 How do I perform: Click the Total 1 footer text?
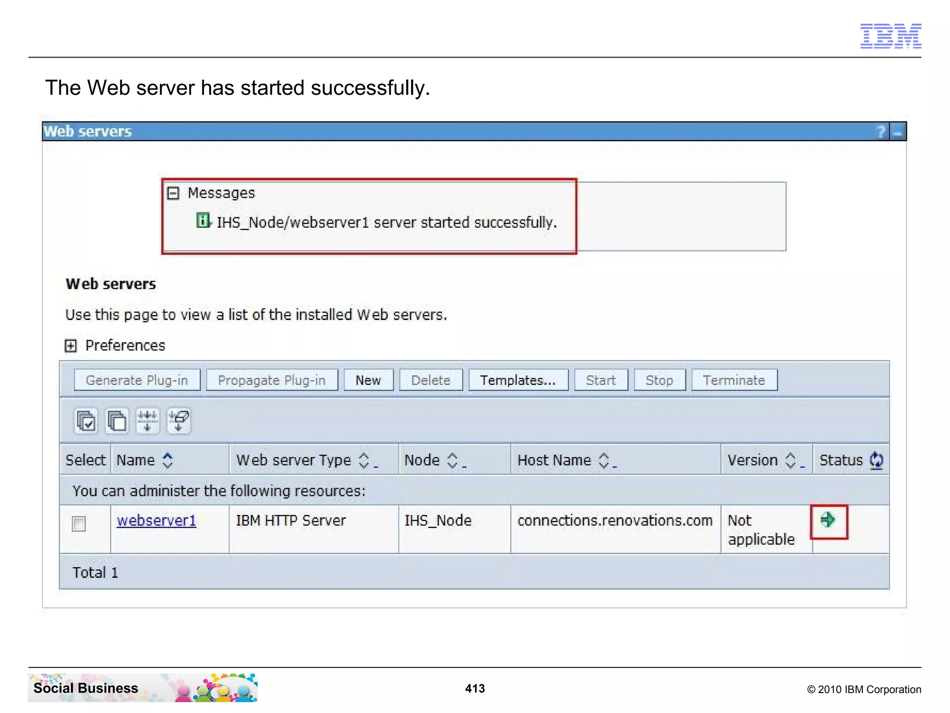(x=95, y=572)
